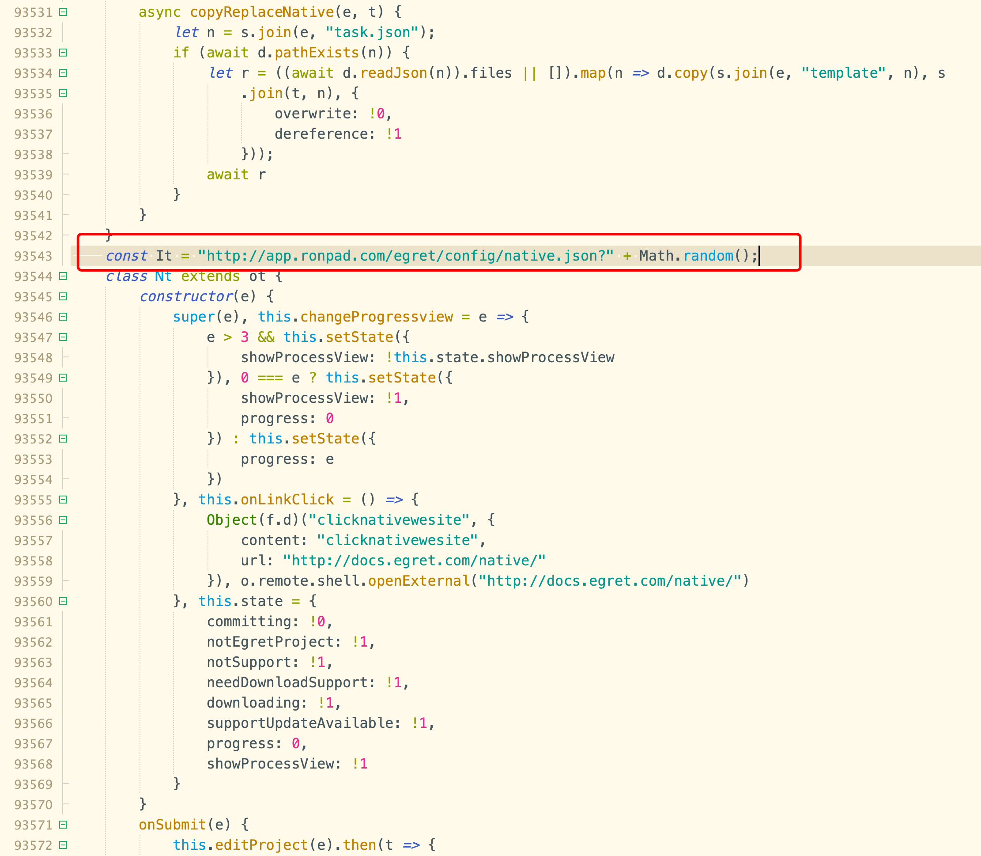Click the copyReplaceNative function name
Image resolution: width=981 pixels, height=856 pixels.
point(262,12)
